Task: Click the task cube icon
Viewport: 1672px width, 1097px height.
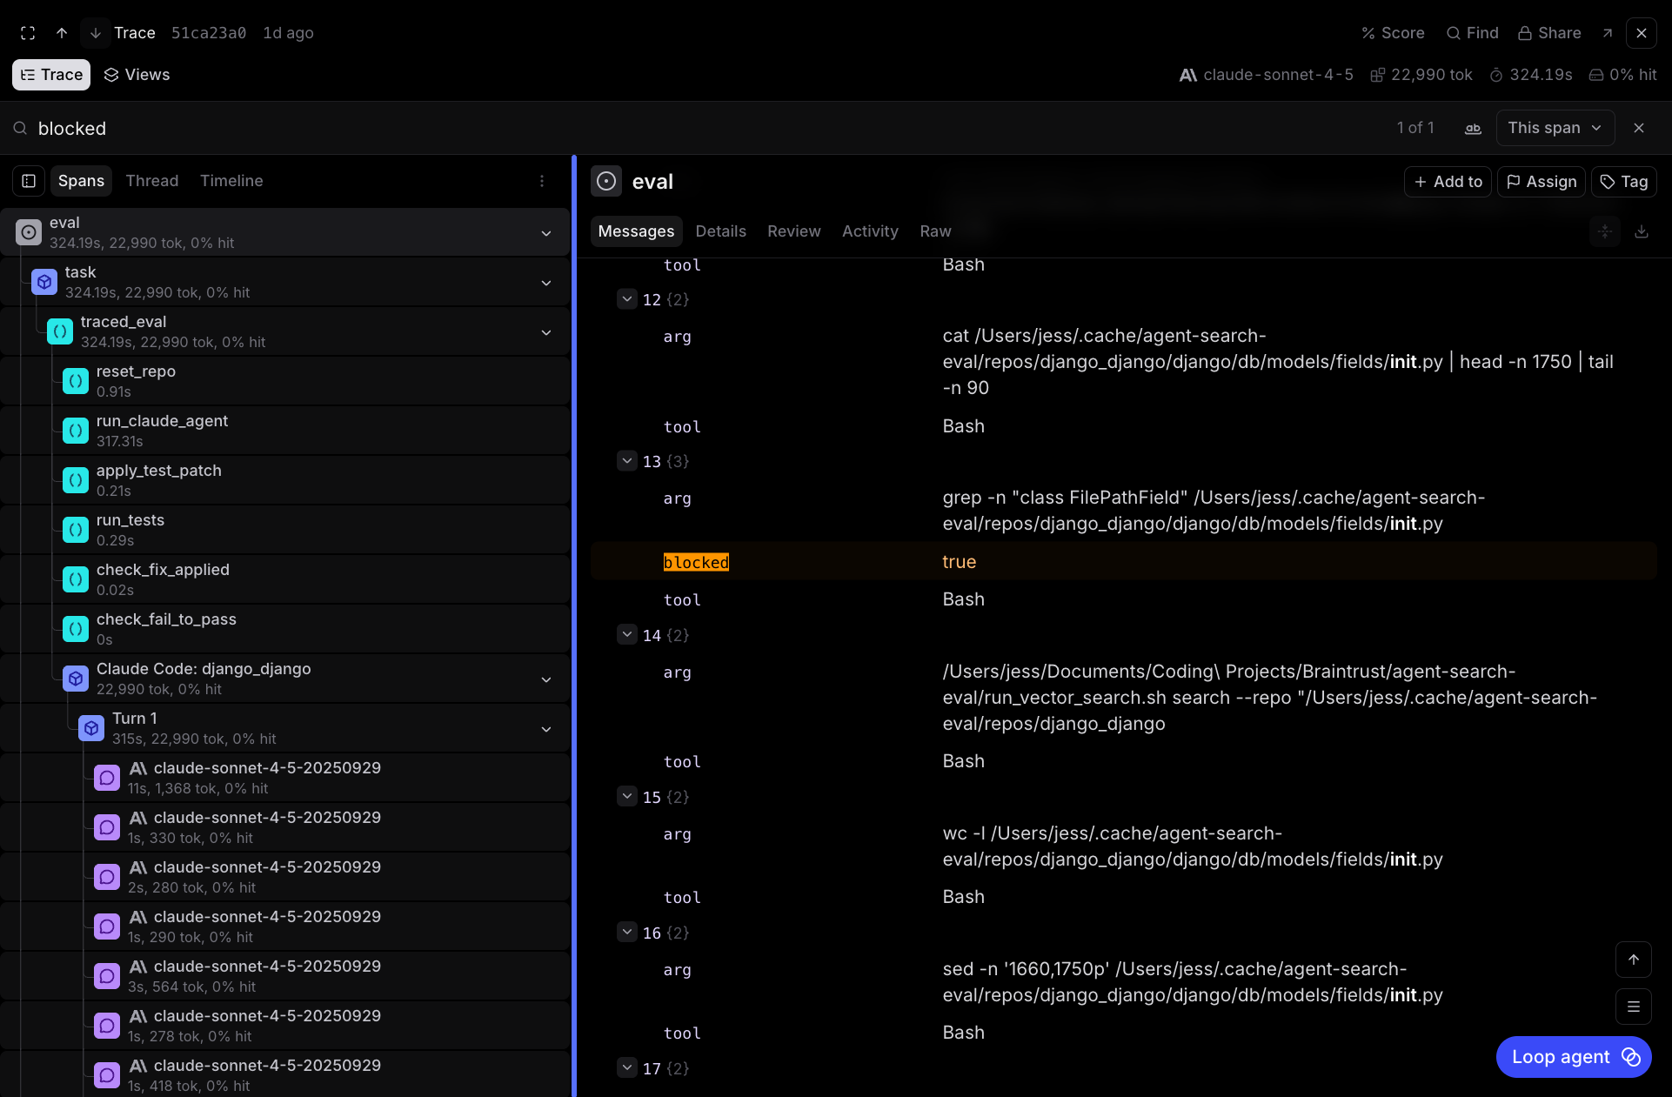Action: tap(44, 282)
